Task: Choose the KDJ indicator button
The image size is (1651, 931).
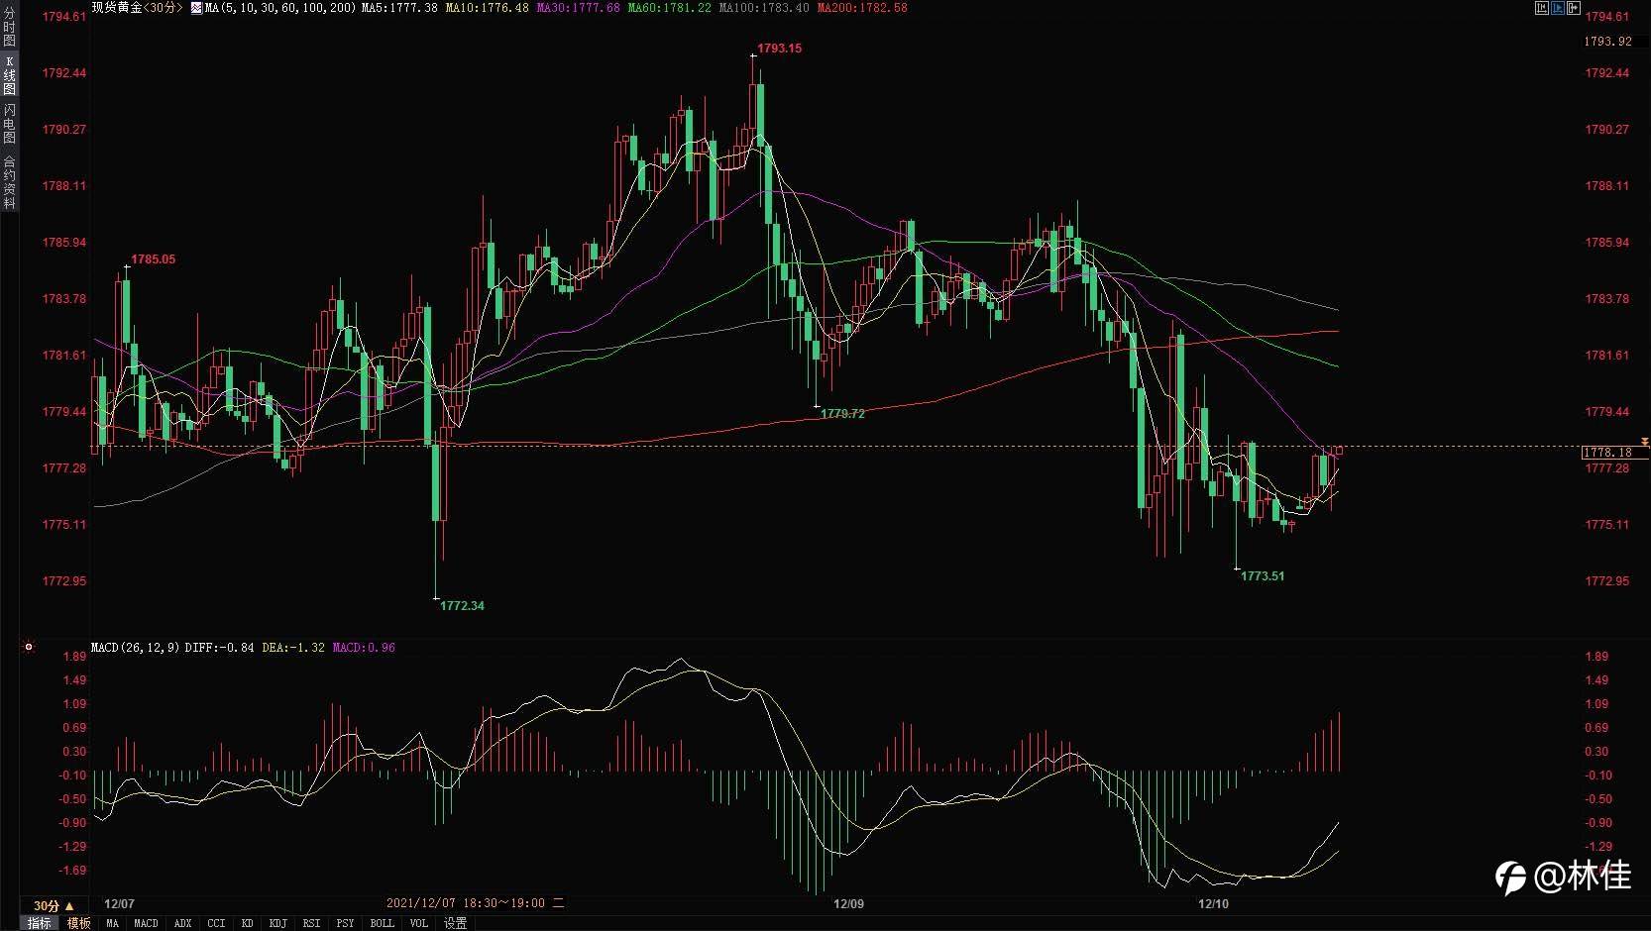Action: click(277, 923)
